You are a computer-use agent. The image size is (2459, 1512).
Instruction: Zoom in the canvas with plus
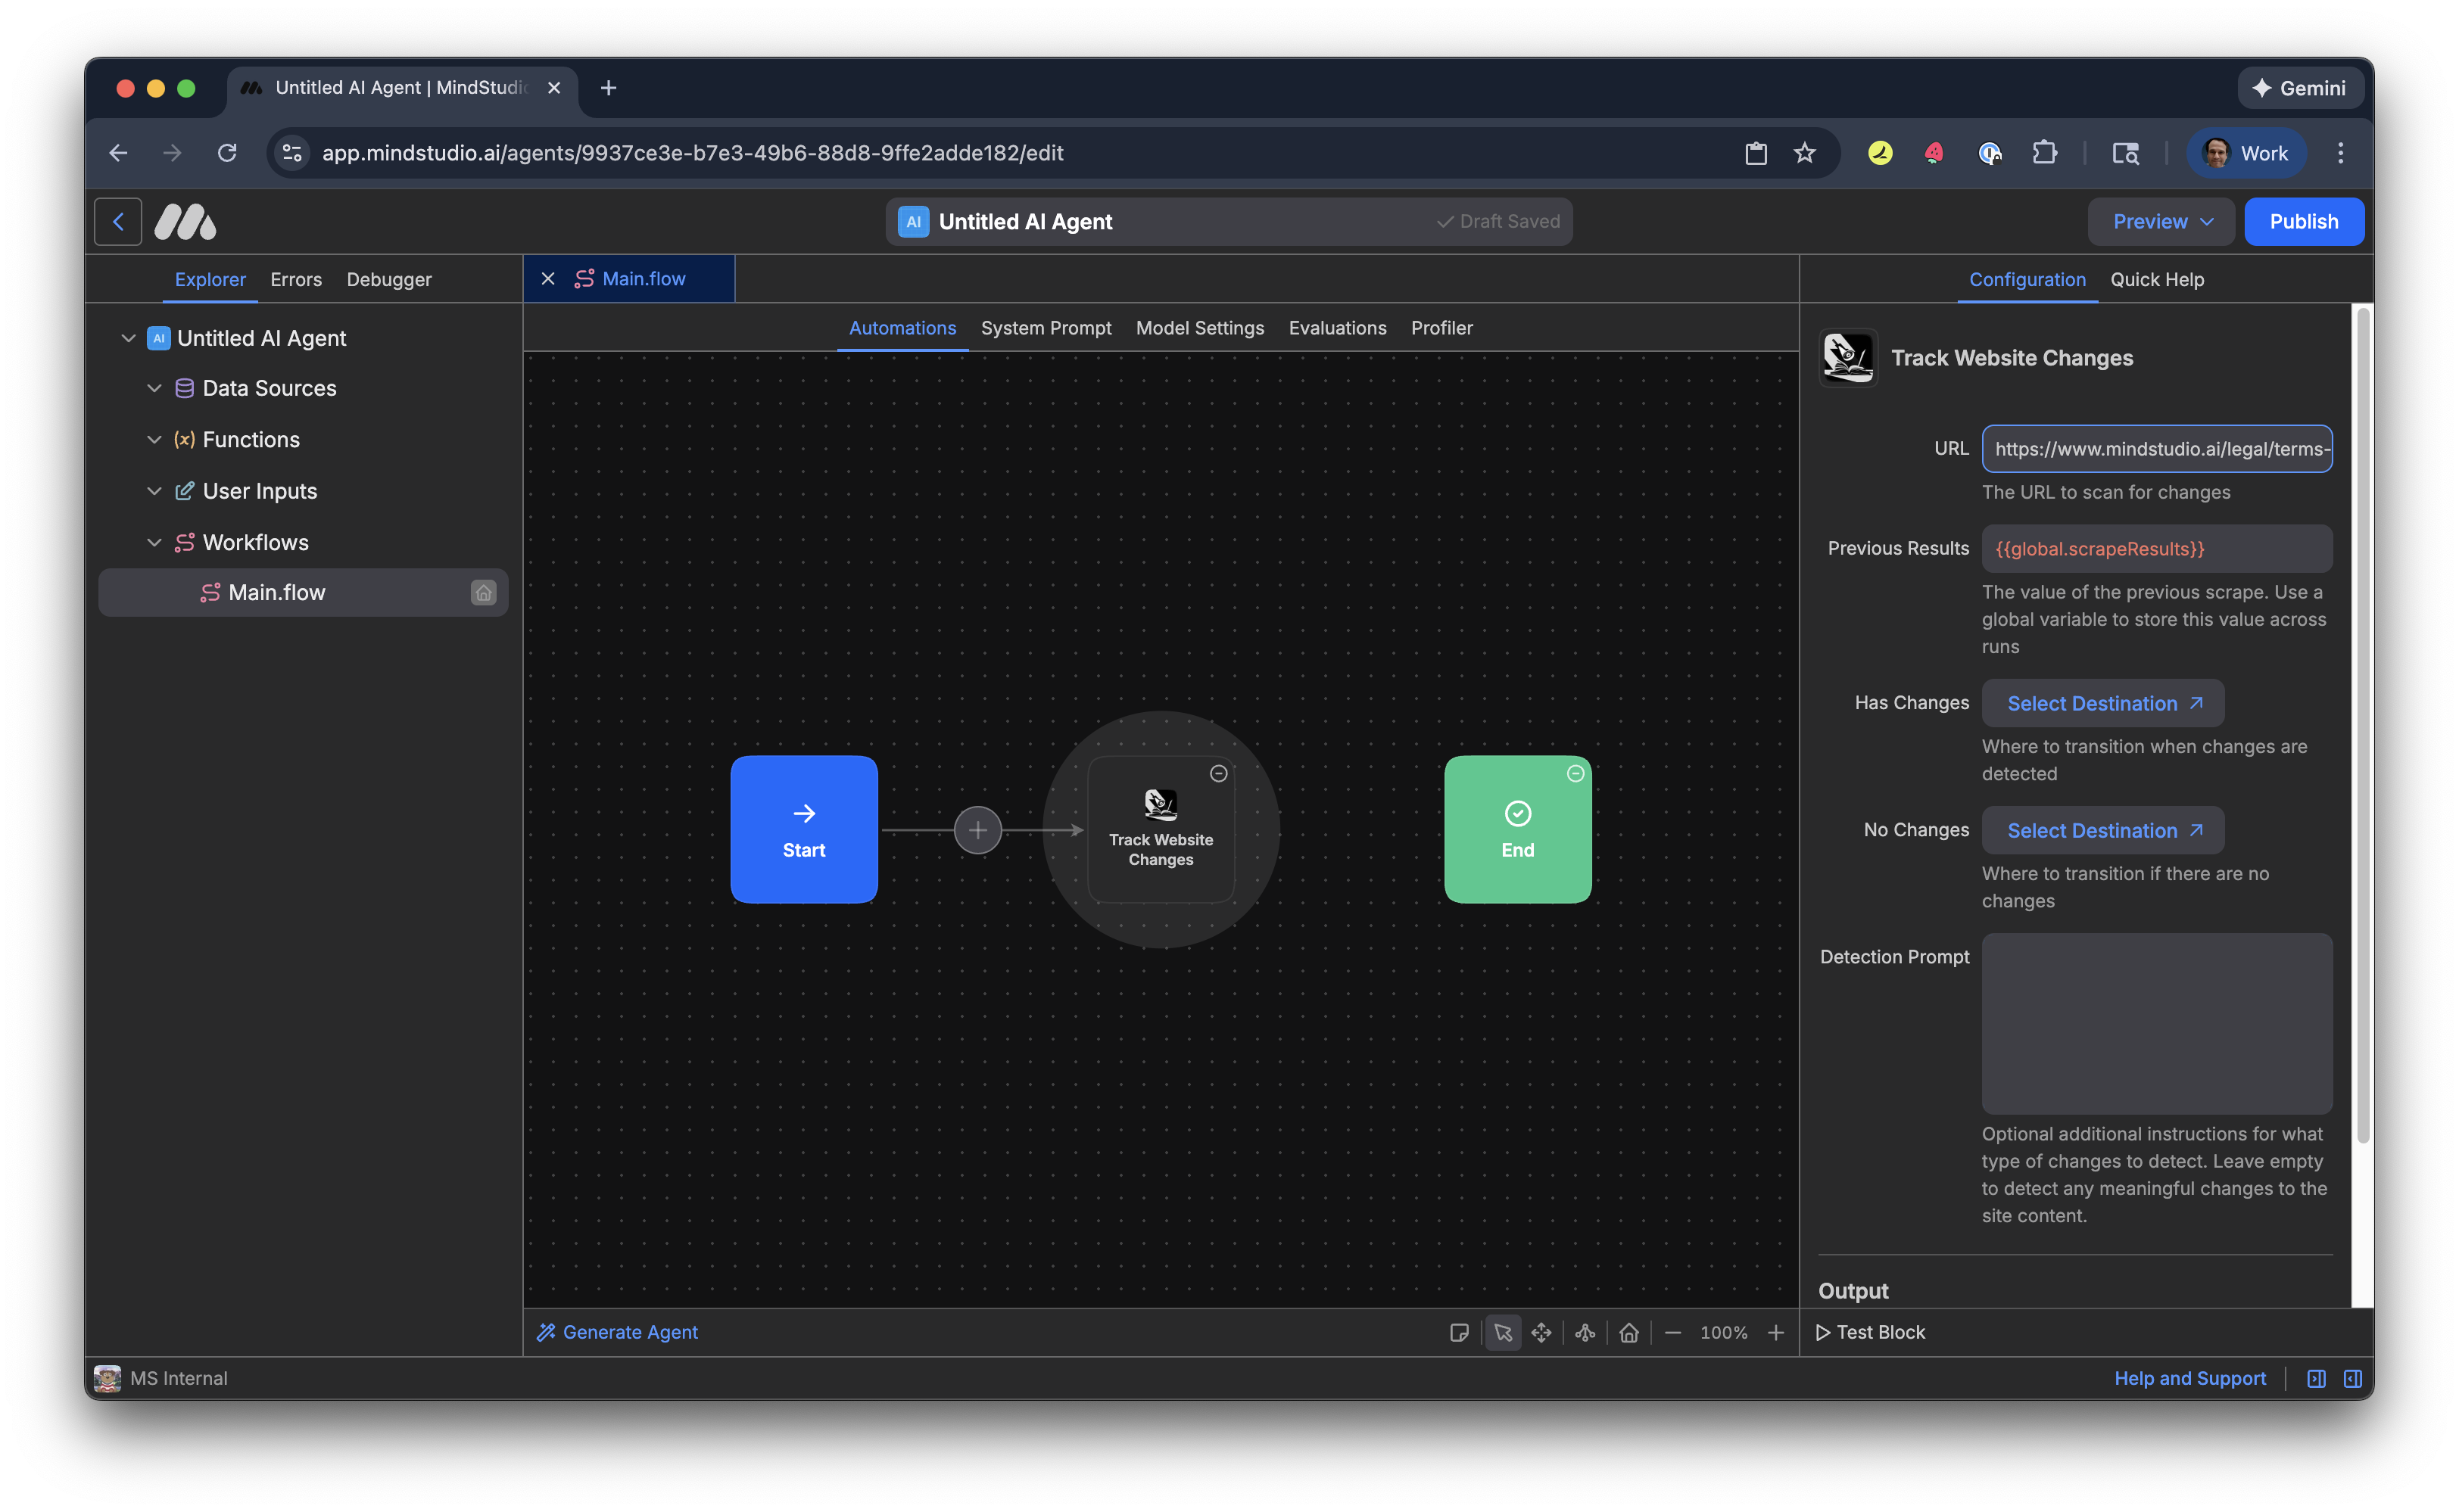[x=1775, y=1332]
